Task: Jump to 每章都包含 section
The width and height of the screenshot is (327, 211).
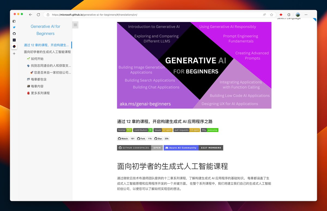Action: [x=37, y=79]
